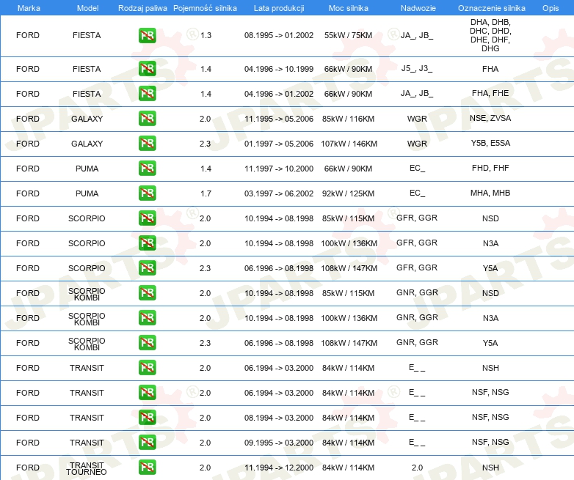Screen dimensions: 574x480
Task: Click fuel icon in Fiesta J5_, J3_ row
Action: click(x=147, y=69)
